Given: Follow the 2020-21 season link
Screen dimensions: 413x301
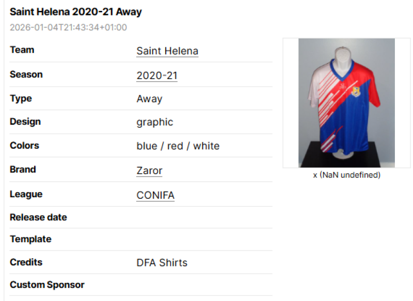Looking at the screenshot, I should coord(157,75).
